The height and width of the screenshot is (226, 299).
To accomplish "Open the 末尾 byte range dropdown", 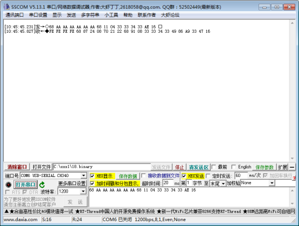I will click(x=223, y=183).
